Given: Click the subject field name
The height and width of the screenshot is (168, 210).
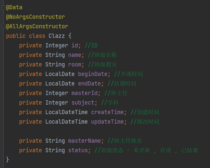Looking at the screenshot, I should pos(83,103).
